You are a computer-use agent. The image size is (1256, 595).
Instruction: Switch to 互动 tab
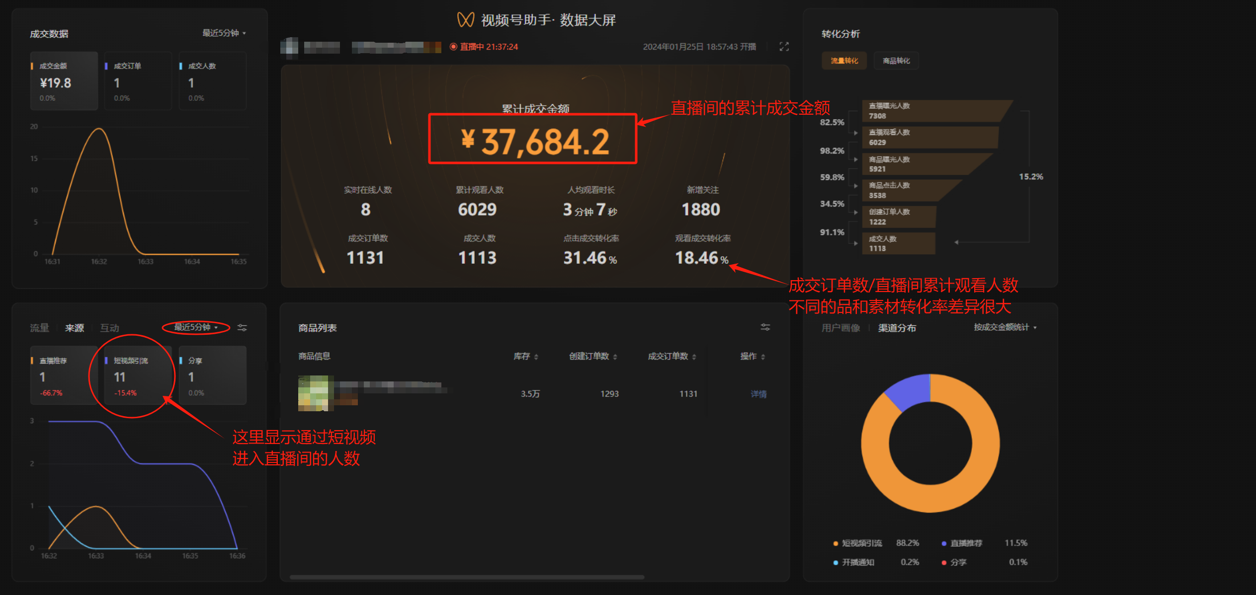point(109,328)
